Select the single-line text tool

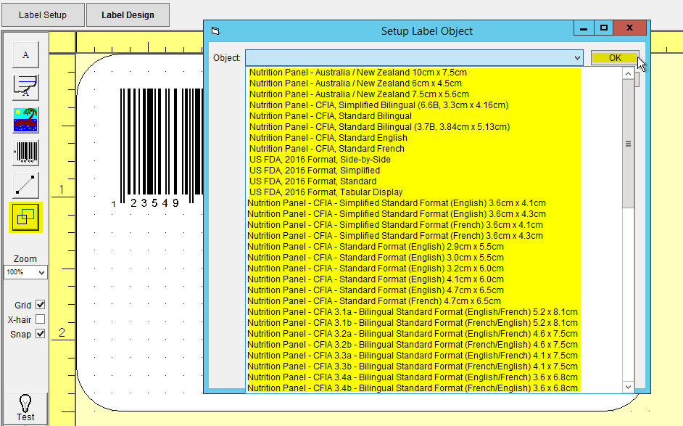(25, 54)
